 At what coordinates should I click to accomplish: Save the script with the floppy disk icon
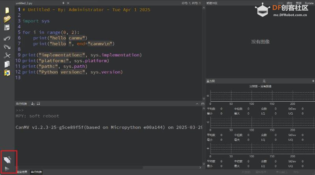7,28
